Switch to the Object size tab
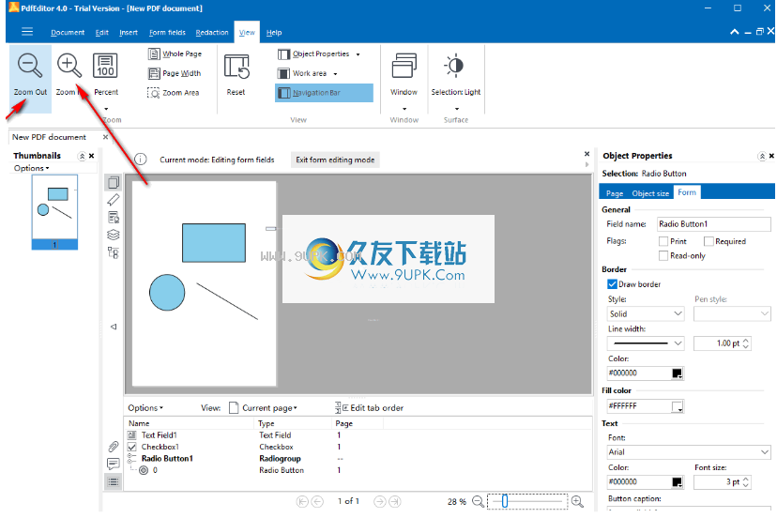The height and width of the screenshot is (518, 777). [x=650, y=193]
